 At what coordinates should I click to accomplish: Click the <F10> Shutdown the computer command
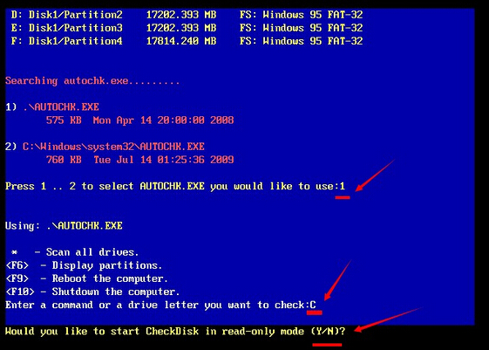[x=92, y=292]
